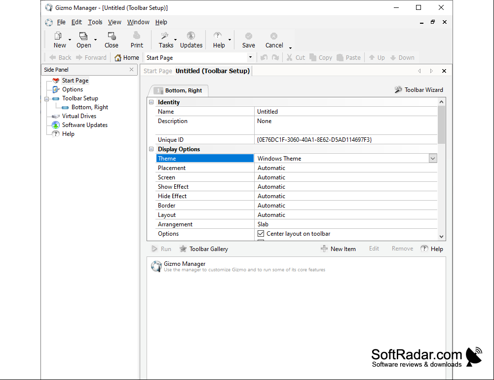Open the File menu
The width and height of the screenshot is (494, 380).
[x=61, y=22]
